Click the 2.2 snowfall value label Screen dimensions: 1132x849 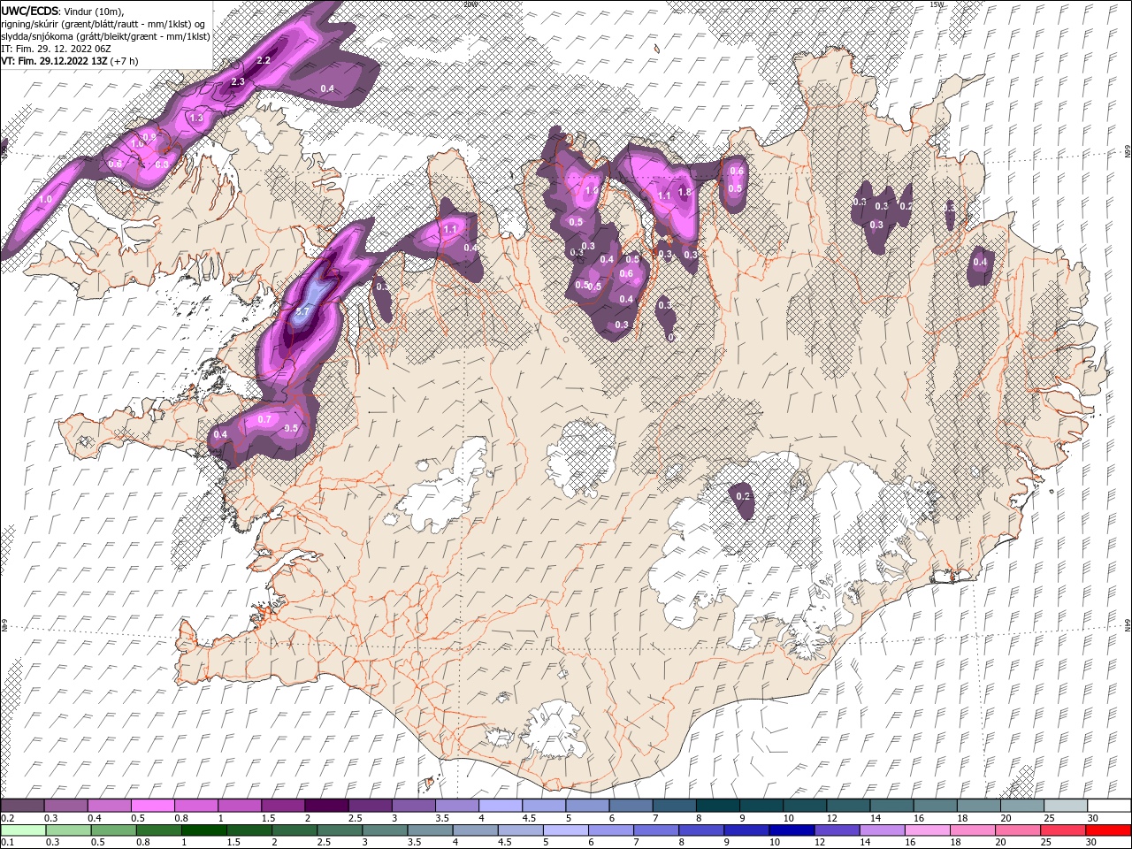tap(263, 60)
